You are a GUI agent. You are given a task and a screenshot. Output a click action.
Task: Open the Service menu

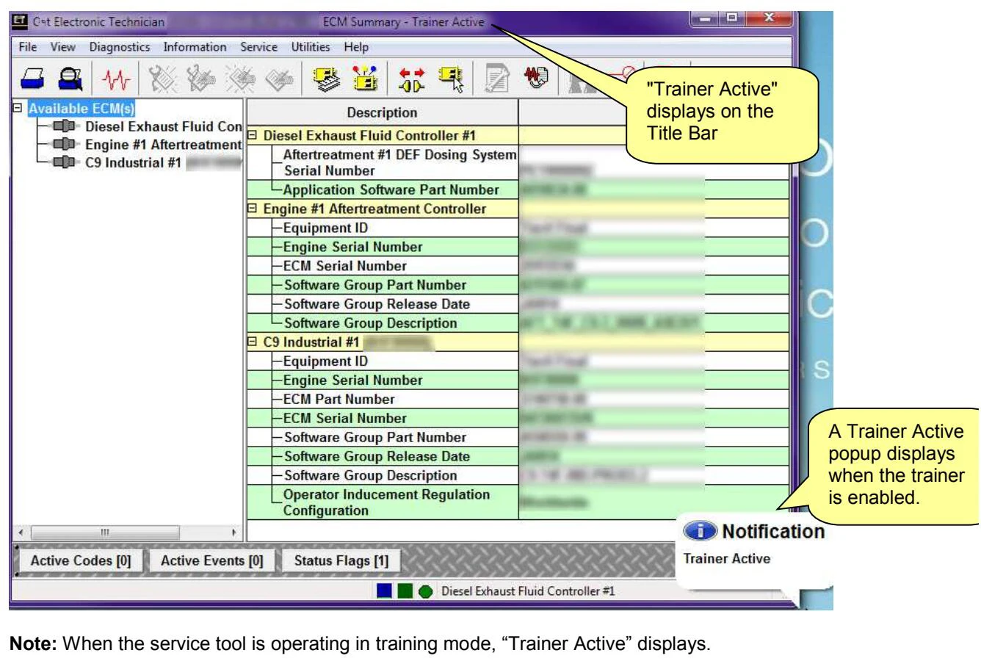pos(260,47)
